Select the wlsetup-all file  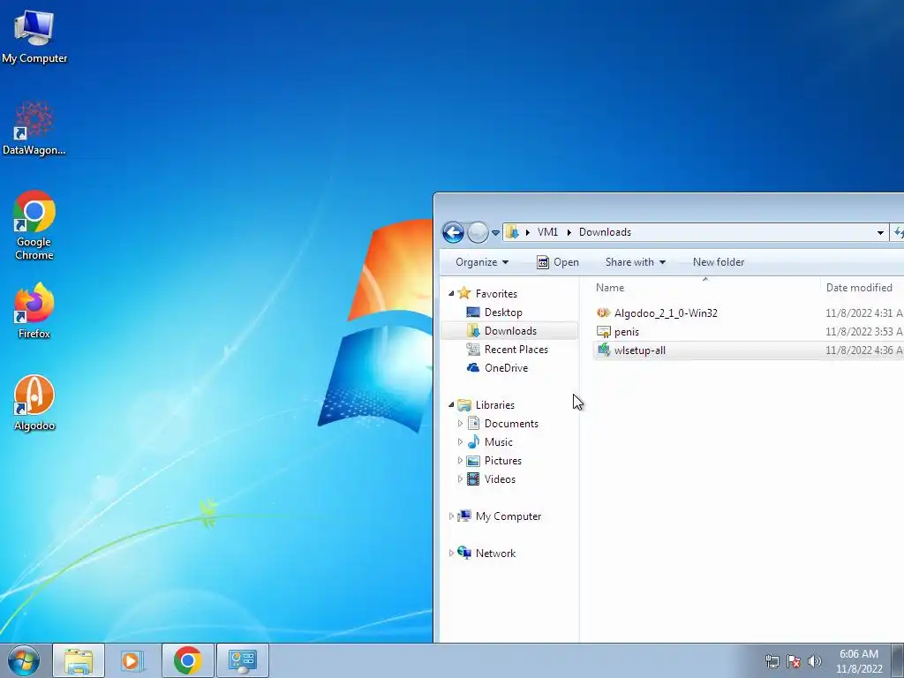coord(639,350)
